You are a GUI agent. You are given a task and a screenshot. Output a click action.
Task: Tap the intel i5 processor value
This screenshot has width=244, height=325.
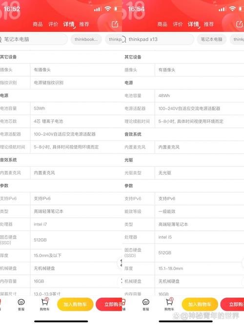(x=165, y=237)
